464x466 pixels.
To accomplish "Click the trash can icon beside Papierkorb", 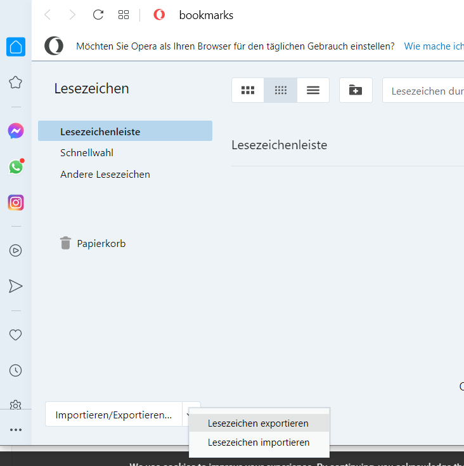I will coord(65,243).
